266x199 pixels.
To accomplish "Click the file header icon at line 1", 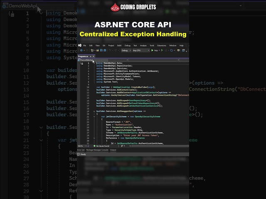I will (82, 63).
